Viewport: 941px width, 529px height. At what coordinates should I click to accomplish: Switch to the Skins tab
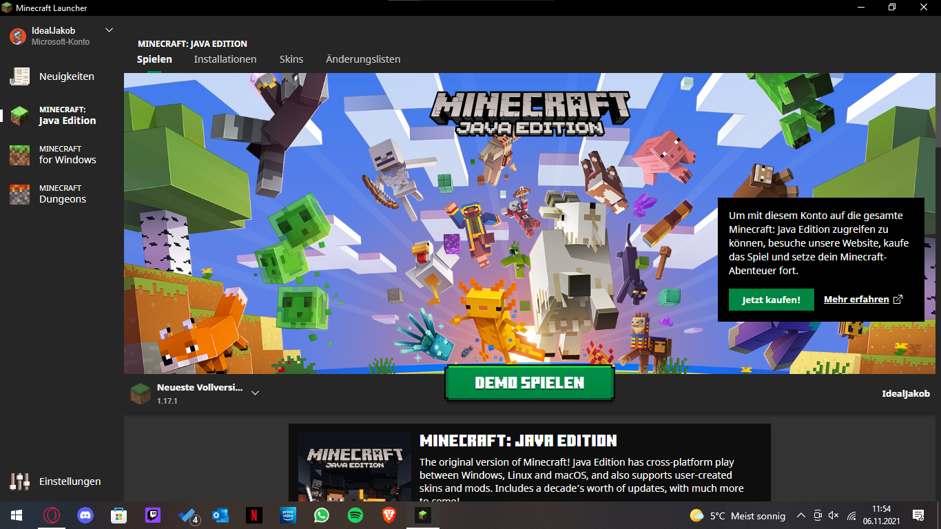(291, 59)
